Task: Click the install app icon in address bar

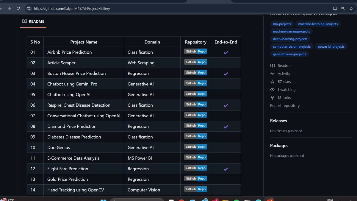Action: pos(335,8)
